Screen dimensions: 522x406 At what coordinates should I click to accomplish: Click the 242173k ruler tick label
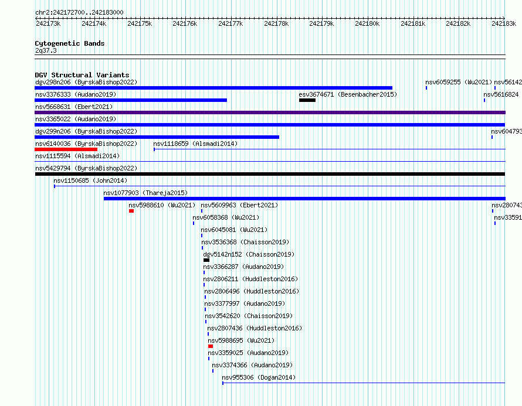[48, 23]
